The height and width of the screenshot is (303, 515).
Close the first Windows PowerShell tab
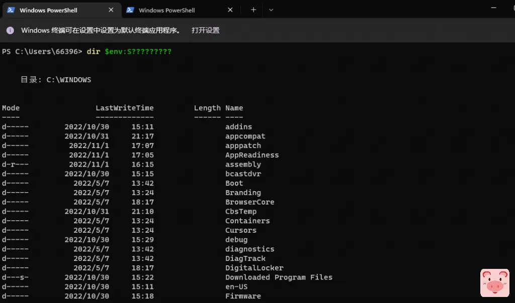[x=111, y=10]
